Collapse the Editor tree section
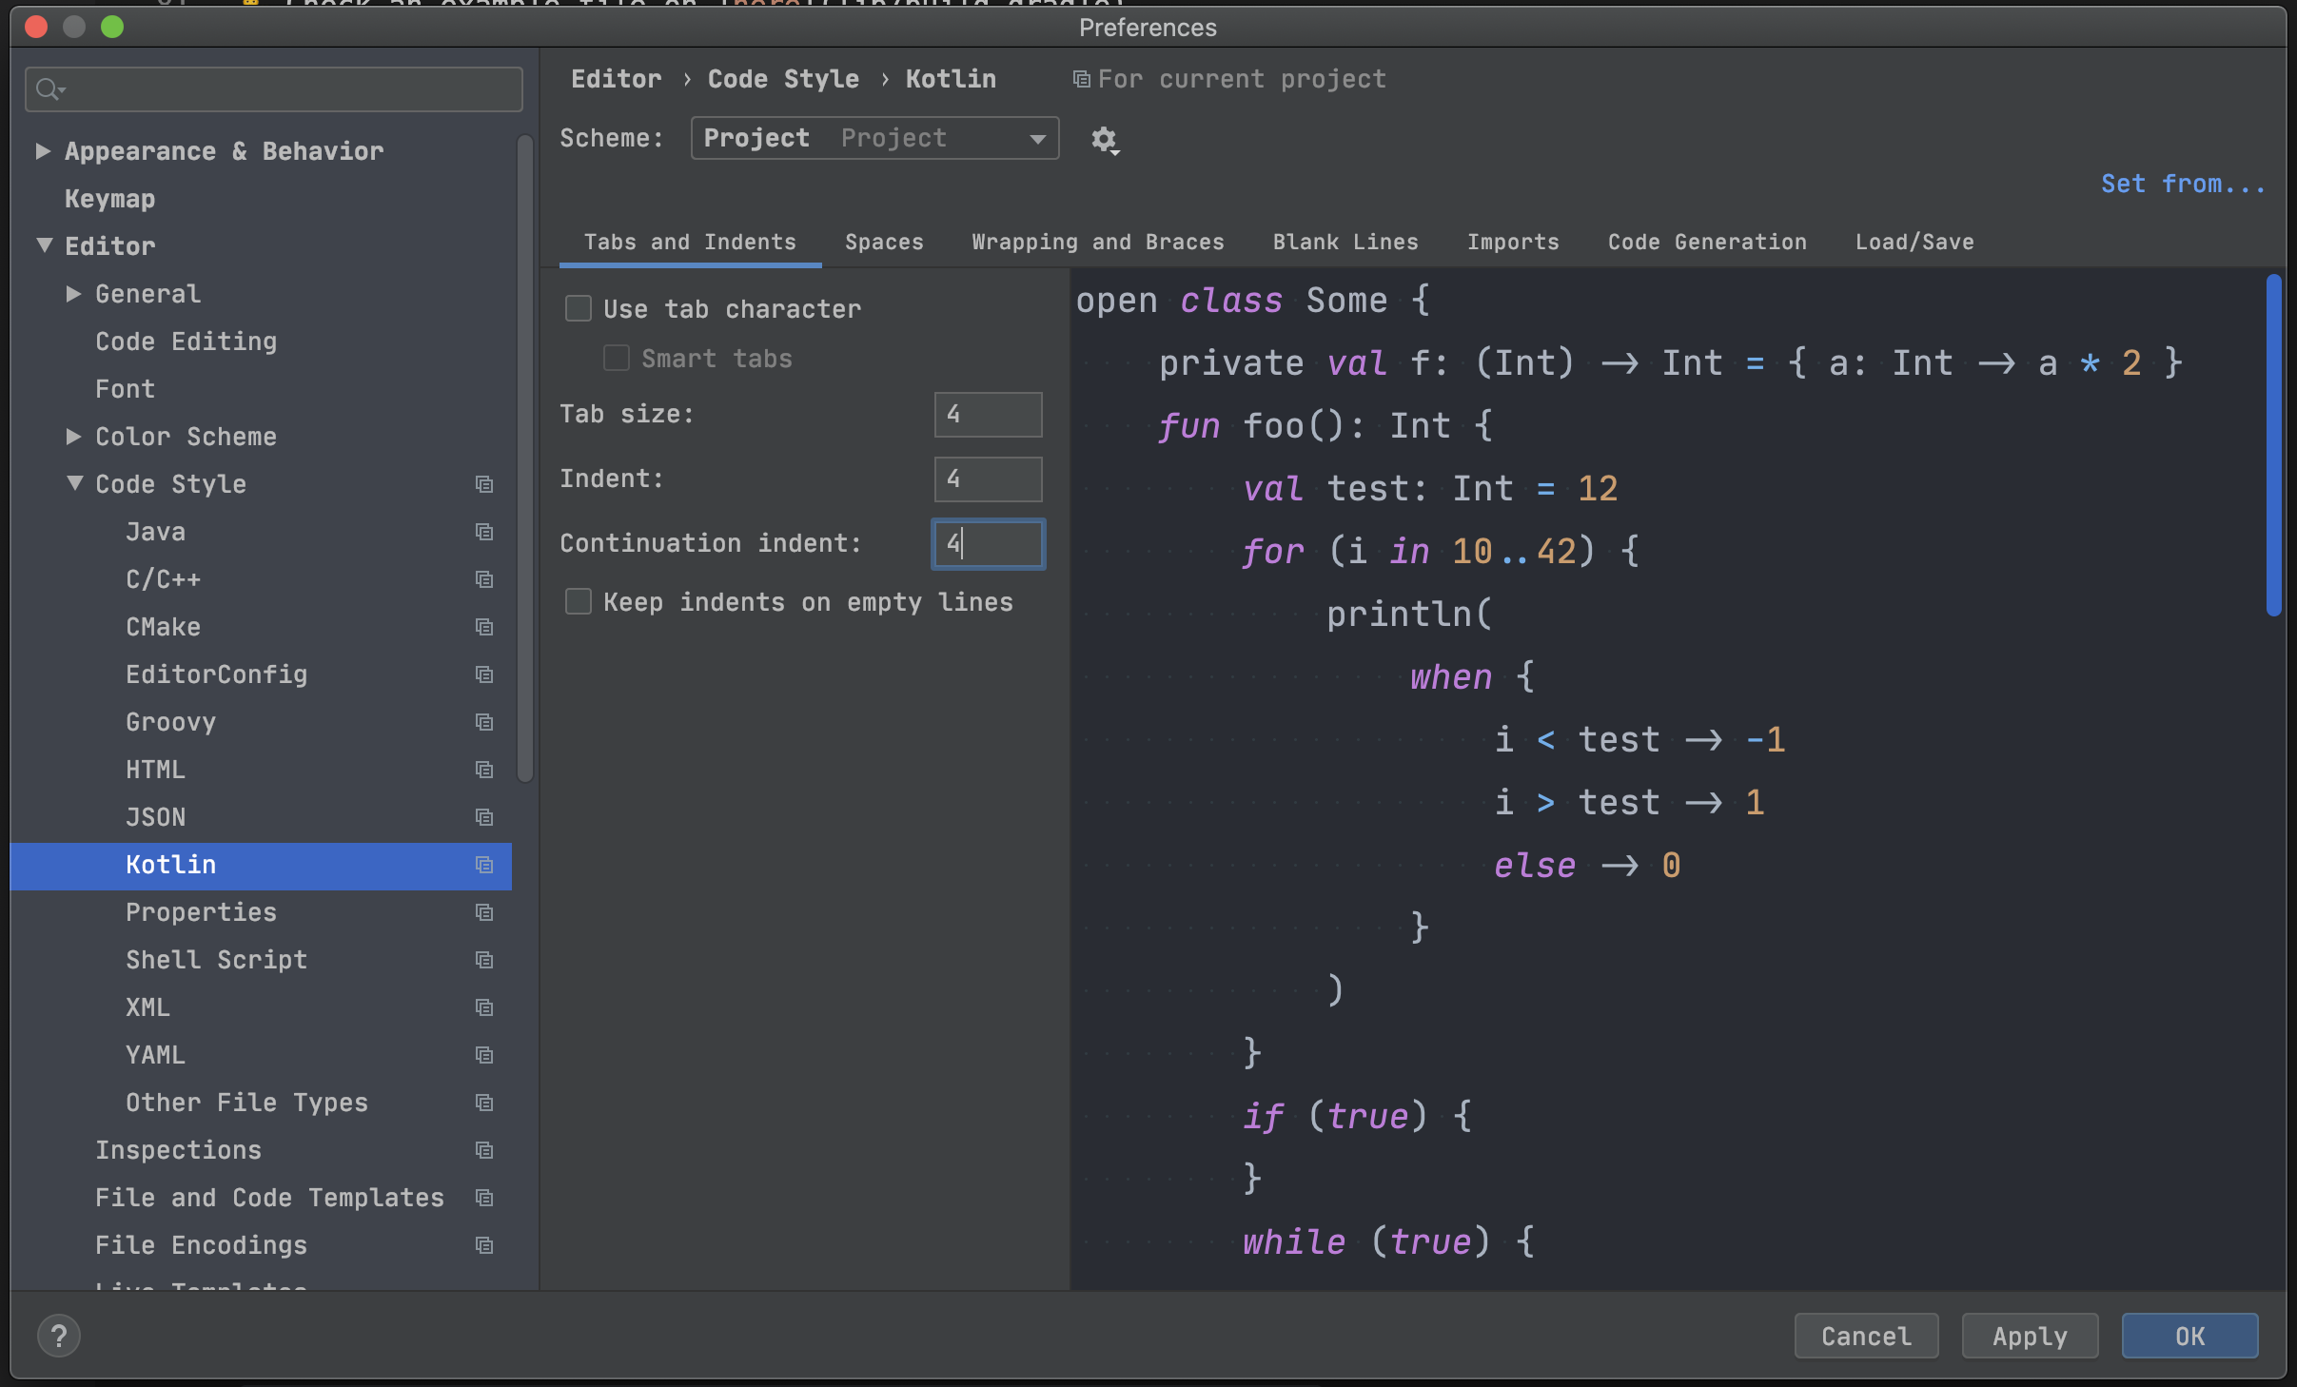Screen dimensions: 2297x1387 44,245
